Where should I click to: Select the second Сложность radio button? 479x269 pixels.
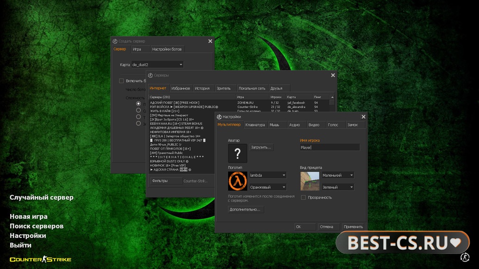coord(138,110)
